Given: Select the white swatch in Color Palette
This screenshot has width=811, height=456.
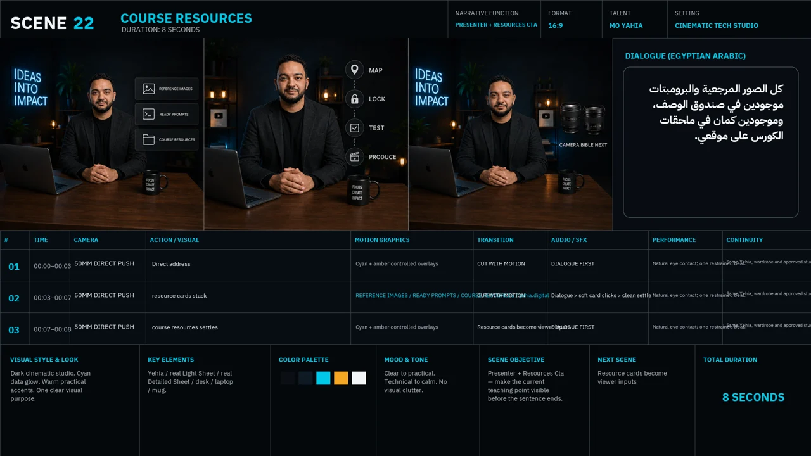Looking at the screenshot, I should (x=359, y=378).
